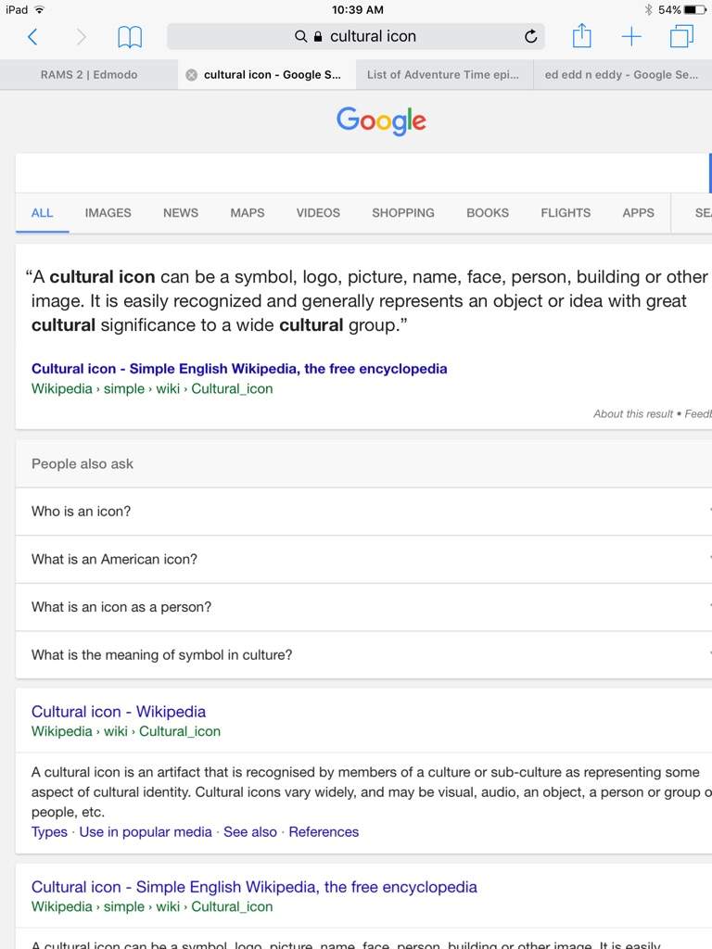This screenshot has width=712, height=949.
Task: Open the "Use in popular media" sublink
Action: 146,832
